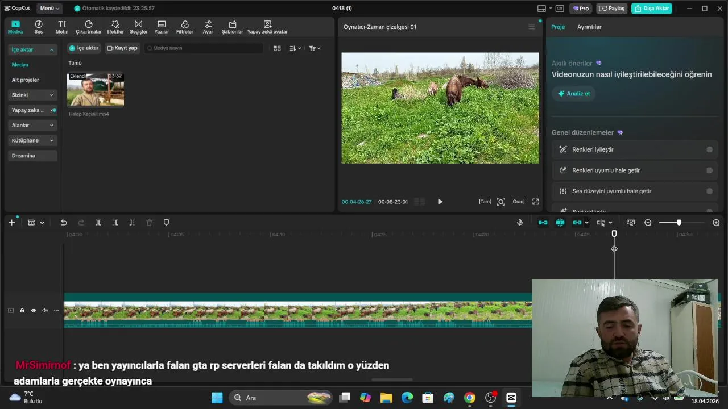Click the Kayıt yap record button
This screenshot has height=409, width=728.
[122, 48]
